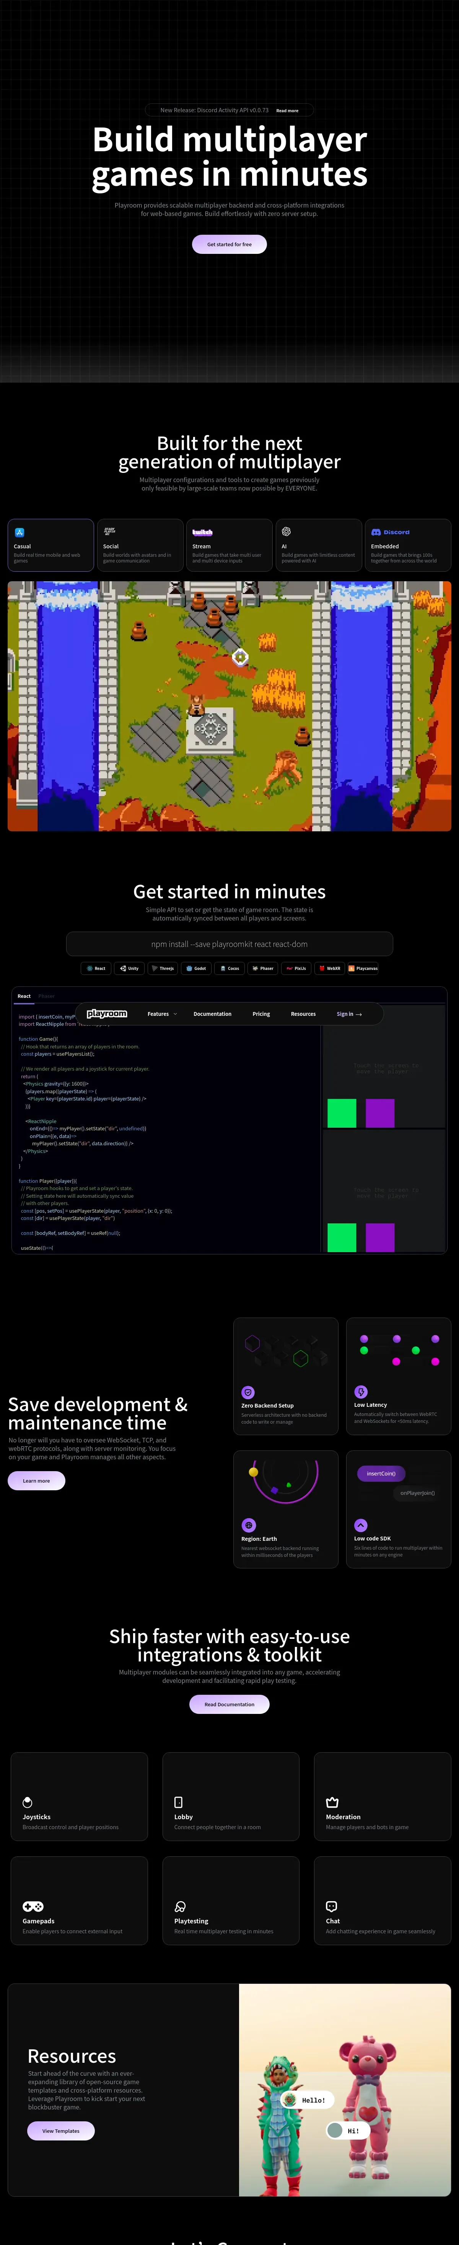
Task: Click the Learn more button
Action: click(37, 1481)
